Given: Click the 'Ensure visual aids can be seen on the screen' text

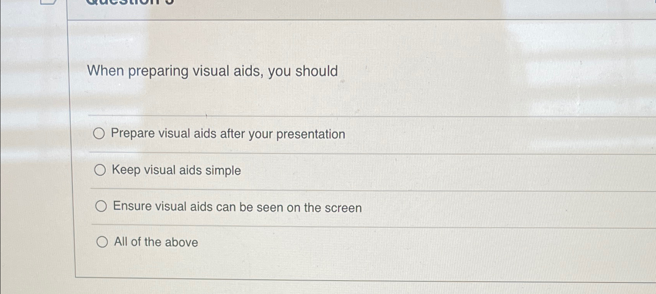Looking at the screenshot, I should 237,207.
